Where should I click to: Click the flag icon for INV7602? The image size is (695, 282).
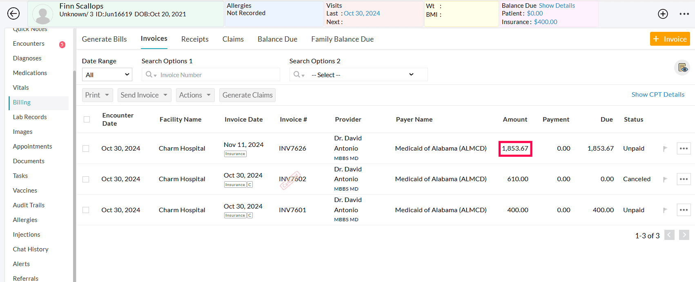(x=665, y=179)
